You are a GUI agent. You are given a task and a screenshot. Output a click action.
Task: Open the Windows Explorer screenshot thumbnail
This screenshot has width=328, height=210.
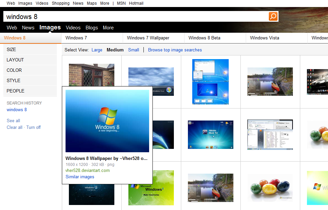270,135
